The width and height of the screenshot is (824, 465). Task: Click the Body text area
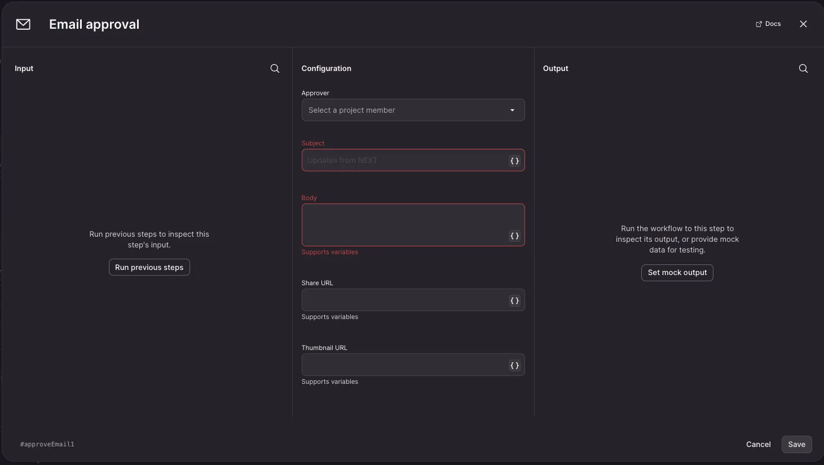(x=413, y=224)
